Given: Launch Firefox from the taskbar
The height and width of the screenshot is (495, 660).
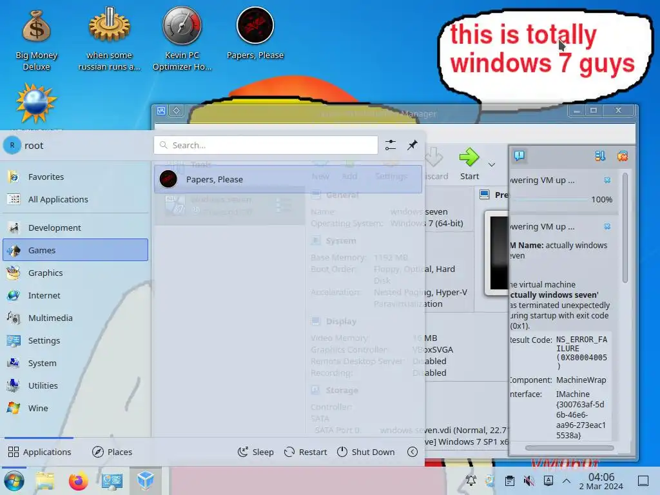Looking at the screenshot, I should pyautogui.click(x=78, y=481).
